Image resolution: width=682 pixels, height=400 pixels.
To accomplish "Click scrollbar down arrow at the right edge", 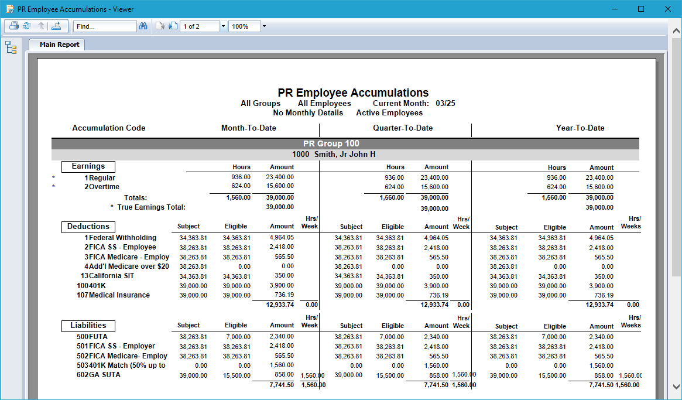I will [676, 387].
